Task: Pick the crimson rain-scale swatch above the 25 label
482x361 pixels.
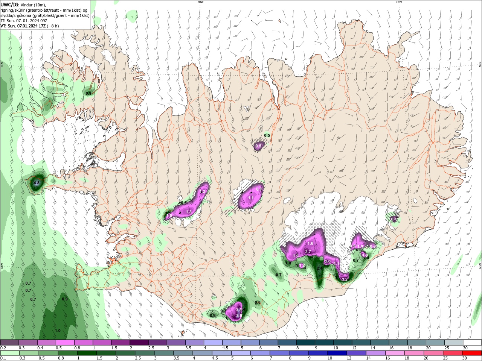Action: [453, 353]
